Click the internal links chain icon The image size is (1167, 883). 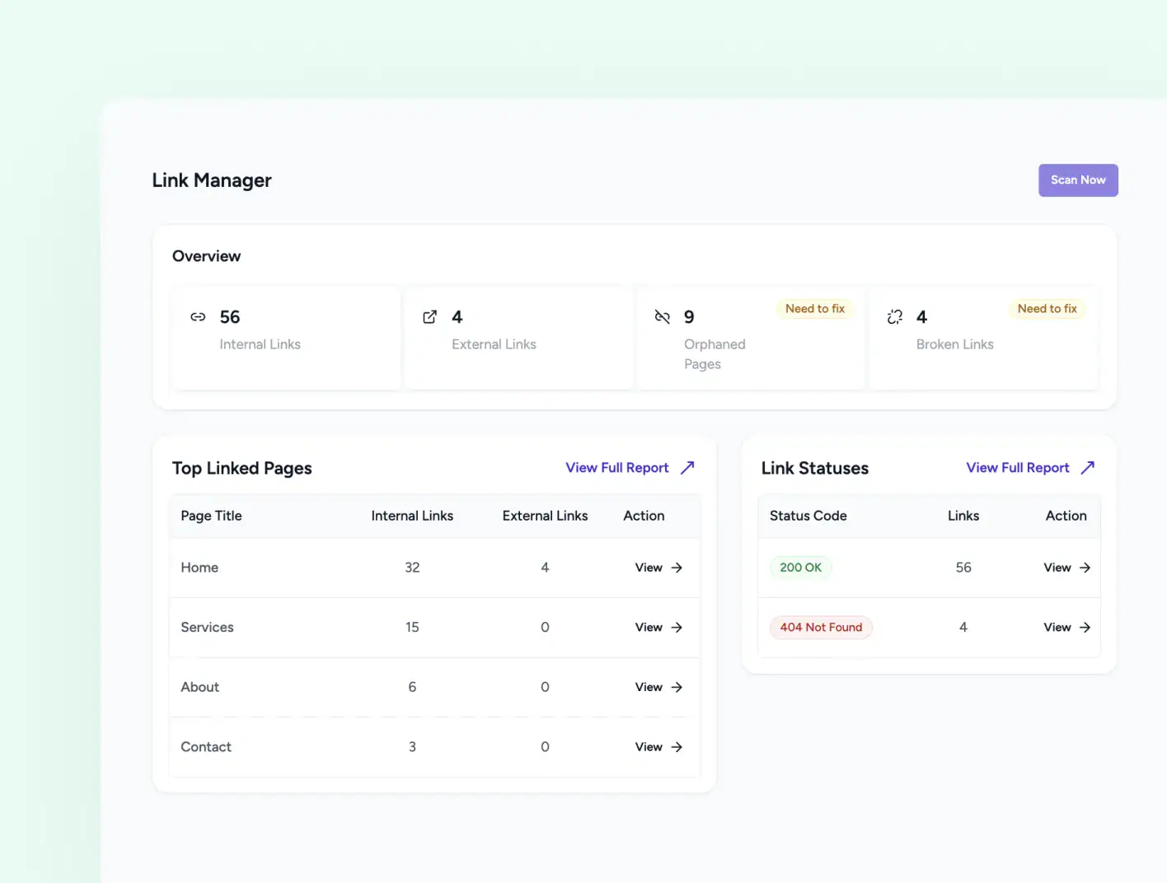coord(198,317)
